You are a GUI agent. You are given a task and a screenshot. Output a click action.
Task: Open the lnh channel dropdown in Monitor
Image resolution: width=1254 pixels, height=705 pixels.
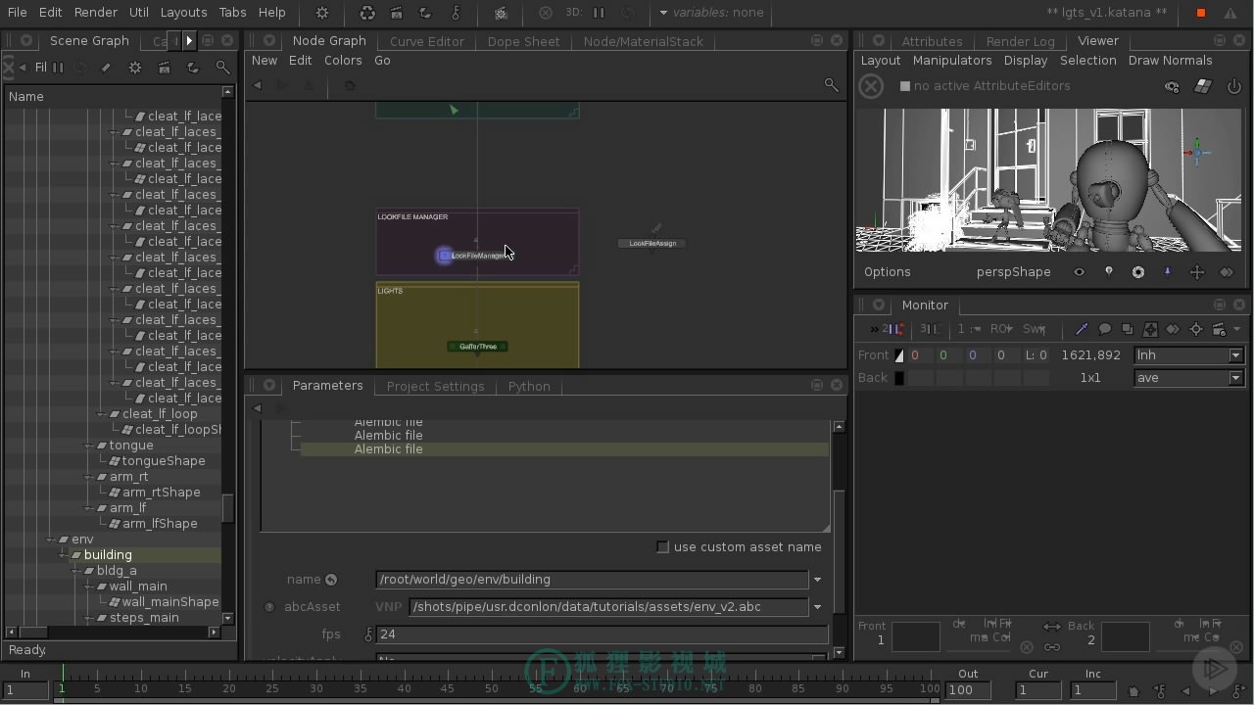(1188, 355)
